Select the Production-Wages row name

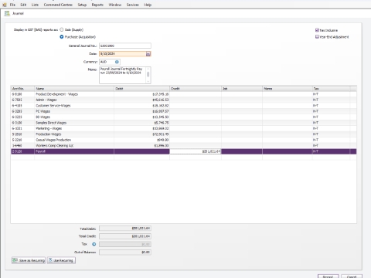[49, 134]
